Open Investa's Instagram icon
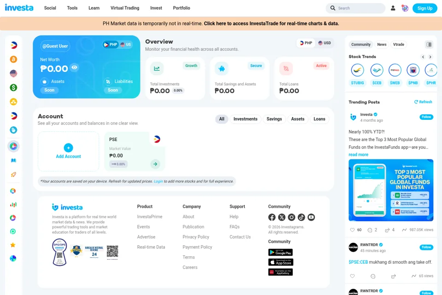The image size is (442, 295). click(291, 217)
